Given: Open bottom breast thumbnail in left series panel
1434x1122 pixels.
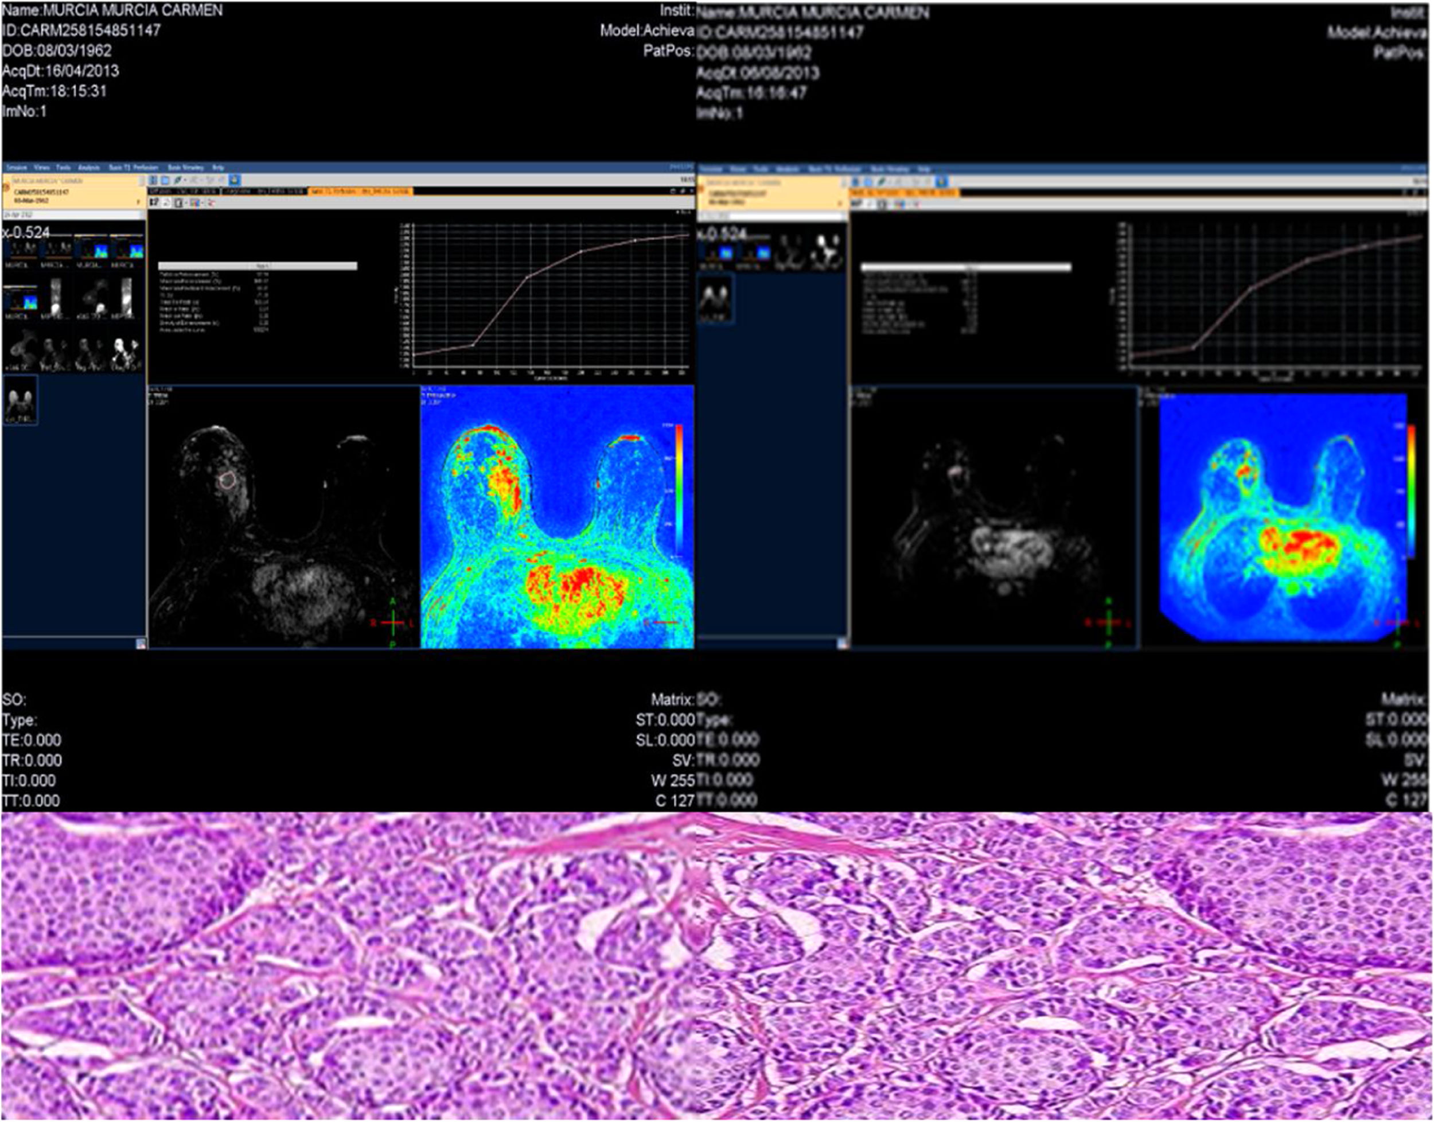Looking at the screenshot, I should (21, 400).
